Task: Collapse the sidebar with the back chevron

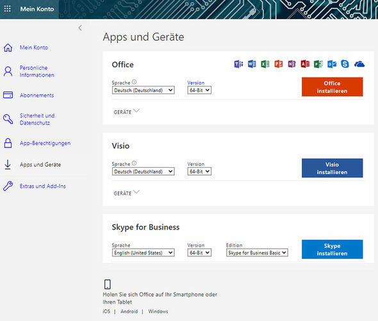Action: coord(80,28)
